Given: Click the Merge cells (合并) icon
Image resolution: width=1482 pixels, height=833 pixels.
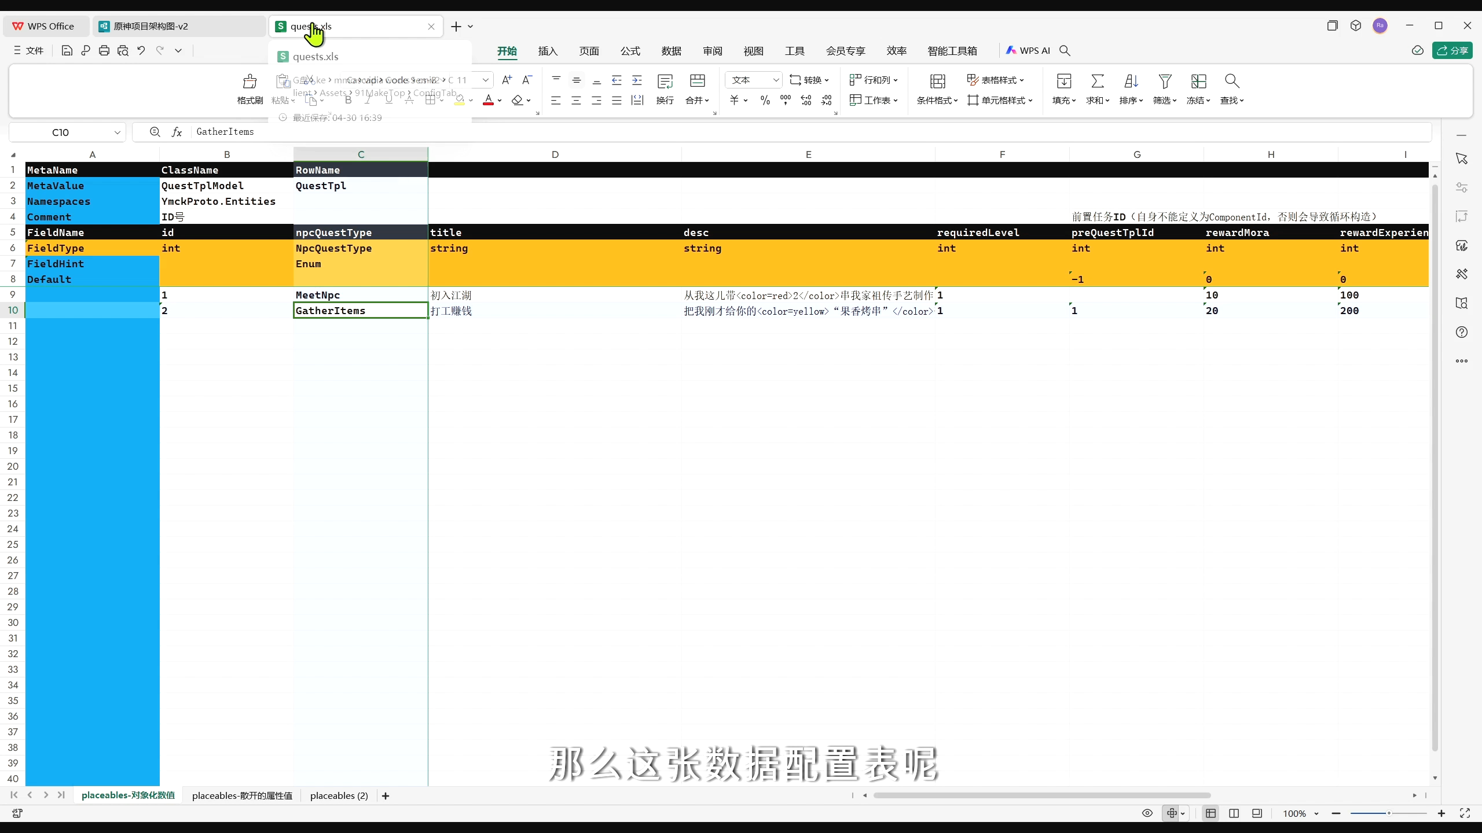Looking at the screenshot, I should [x=697, y=81].
